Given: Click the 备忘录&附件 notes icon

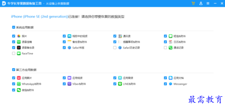Looking at the screenshot, I should coord(69,42).
